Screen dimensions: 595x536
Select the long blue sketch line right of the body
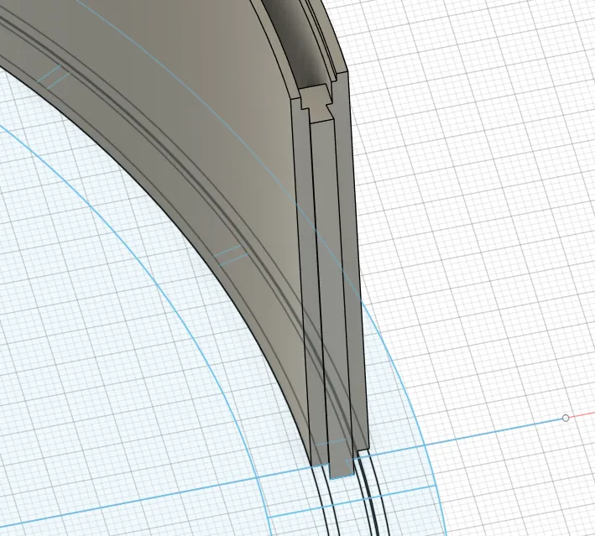click(x=470, y=436)
